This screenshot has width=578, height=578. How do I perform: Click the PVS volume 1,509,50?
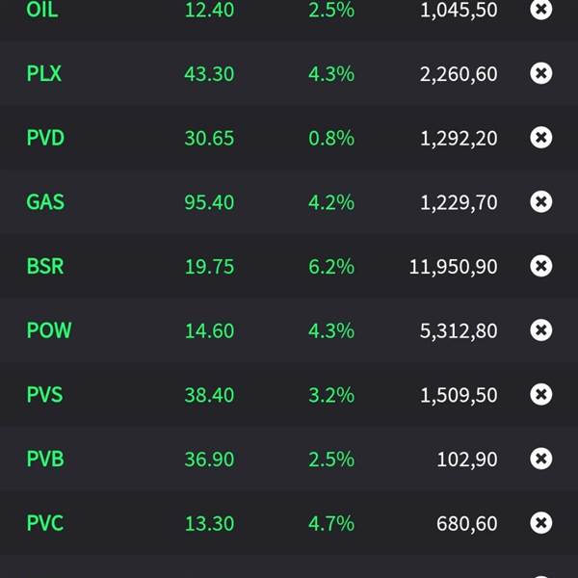(459, 395)
